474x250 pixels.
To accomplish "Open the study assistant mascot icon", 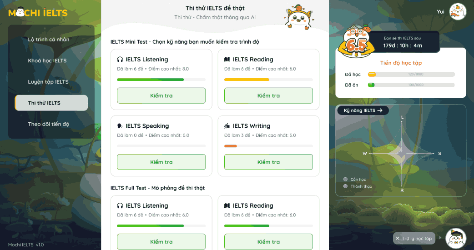I will click(x=456, y=238).
